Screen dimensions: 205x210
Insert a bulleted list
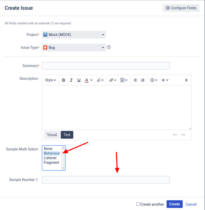pos(135,80)
